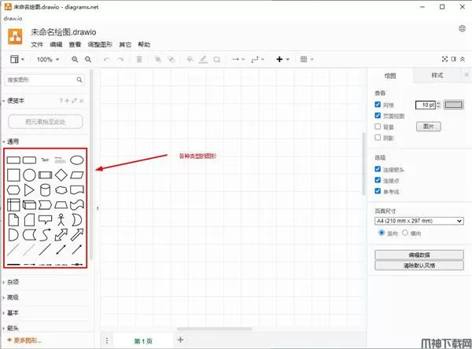Viewport: 472px width, 349px height.
Task: Click the delete trash can icon
Action: click(x=139, y=59)
